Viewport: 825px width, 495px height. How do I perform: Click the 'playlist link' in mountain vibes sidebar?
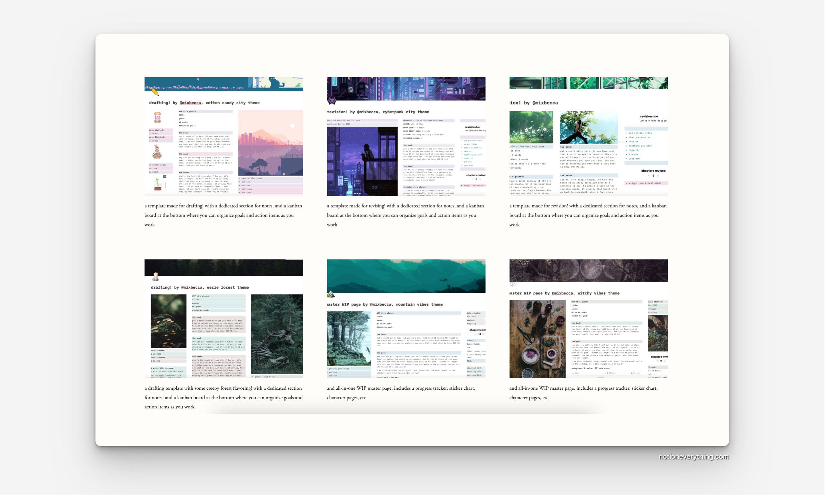coord(474,368)
